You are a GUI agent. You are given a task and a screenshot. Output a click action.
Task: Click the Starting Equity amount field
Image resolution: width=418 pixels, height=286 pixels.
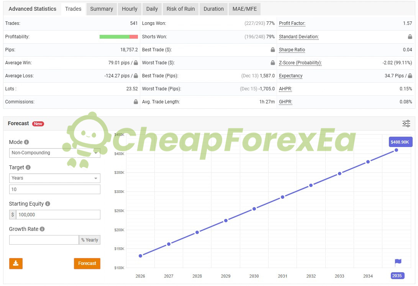click(58, 215)
